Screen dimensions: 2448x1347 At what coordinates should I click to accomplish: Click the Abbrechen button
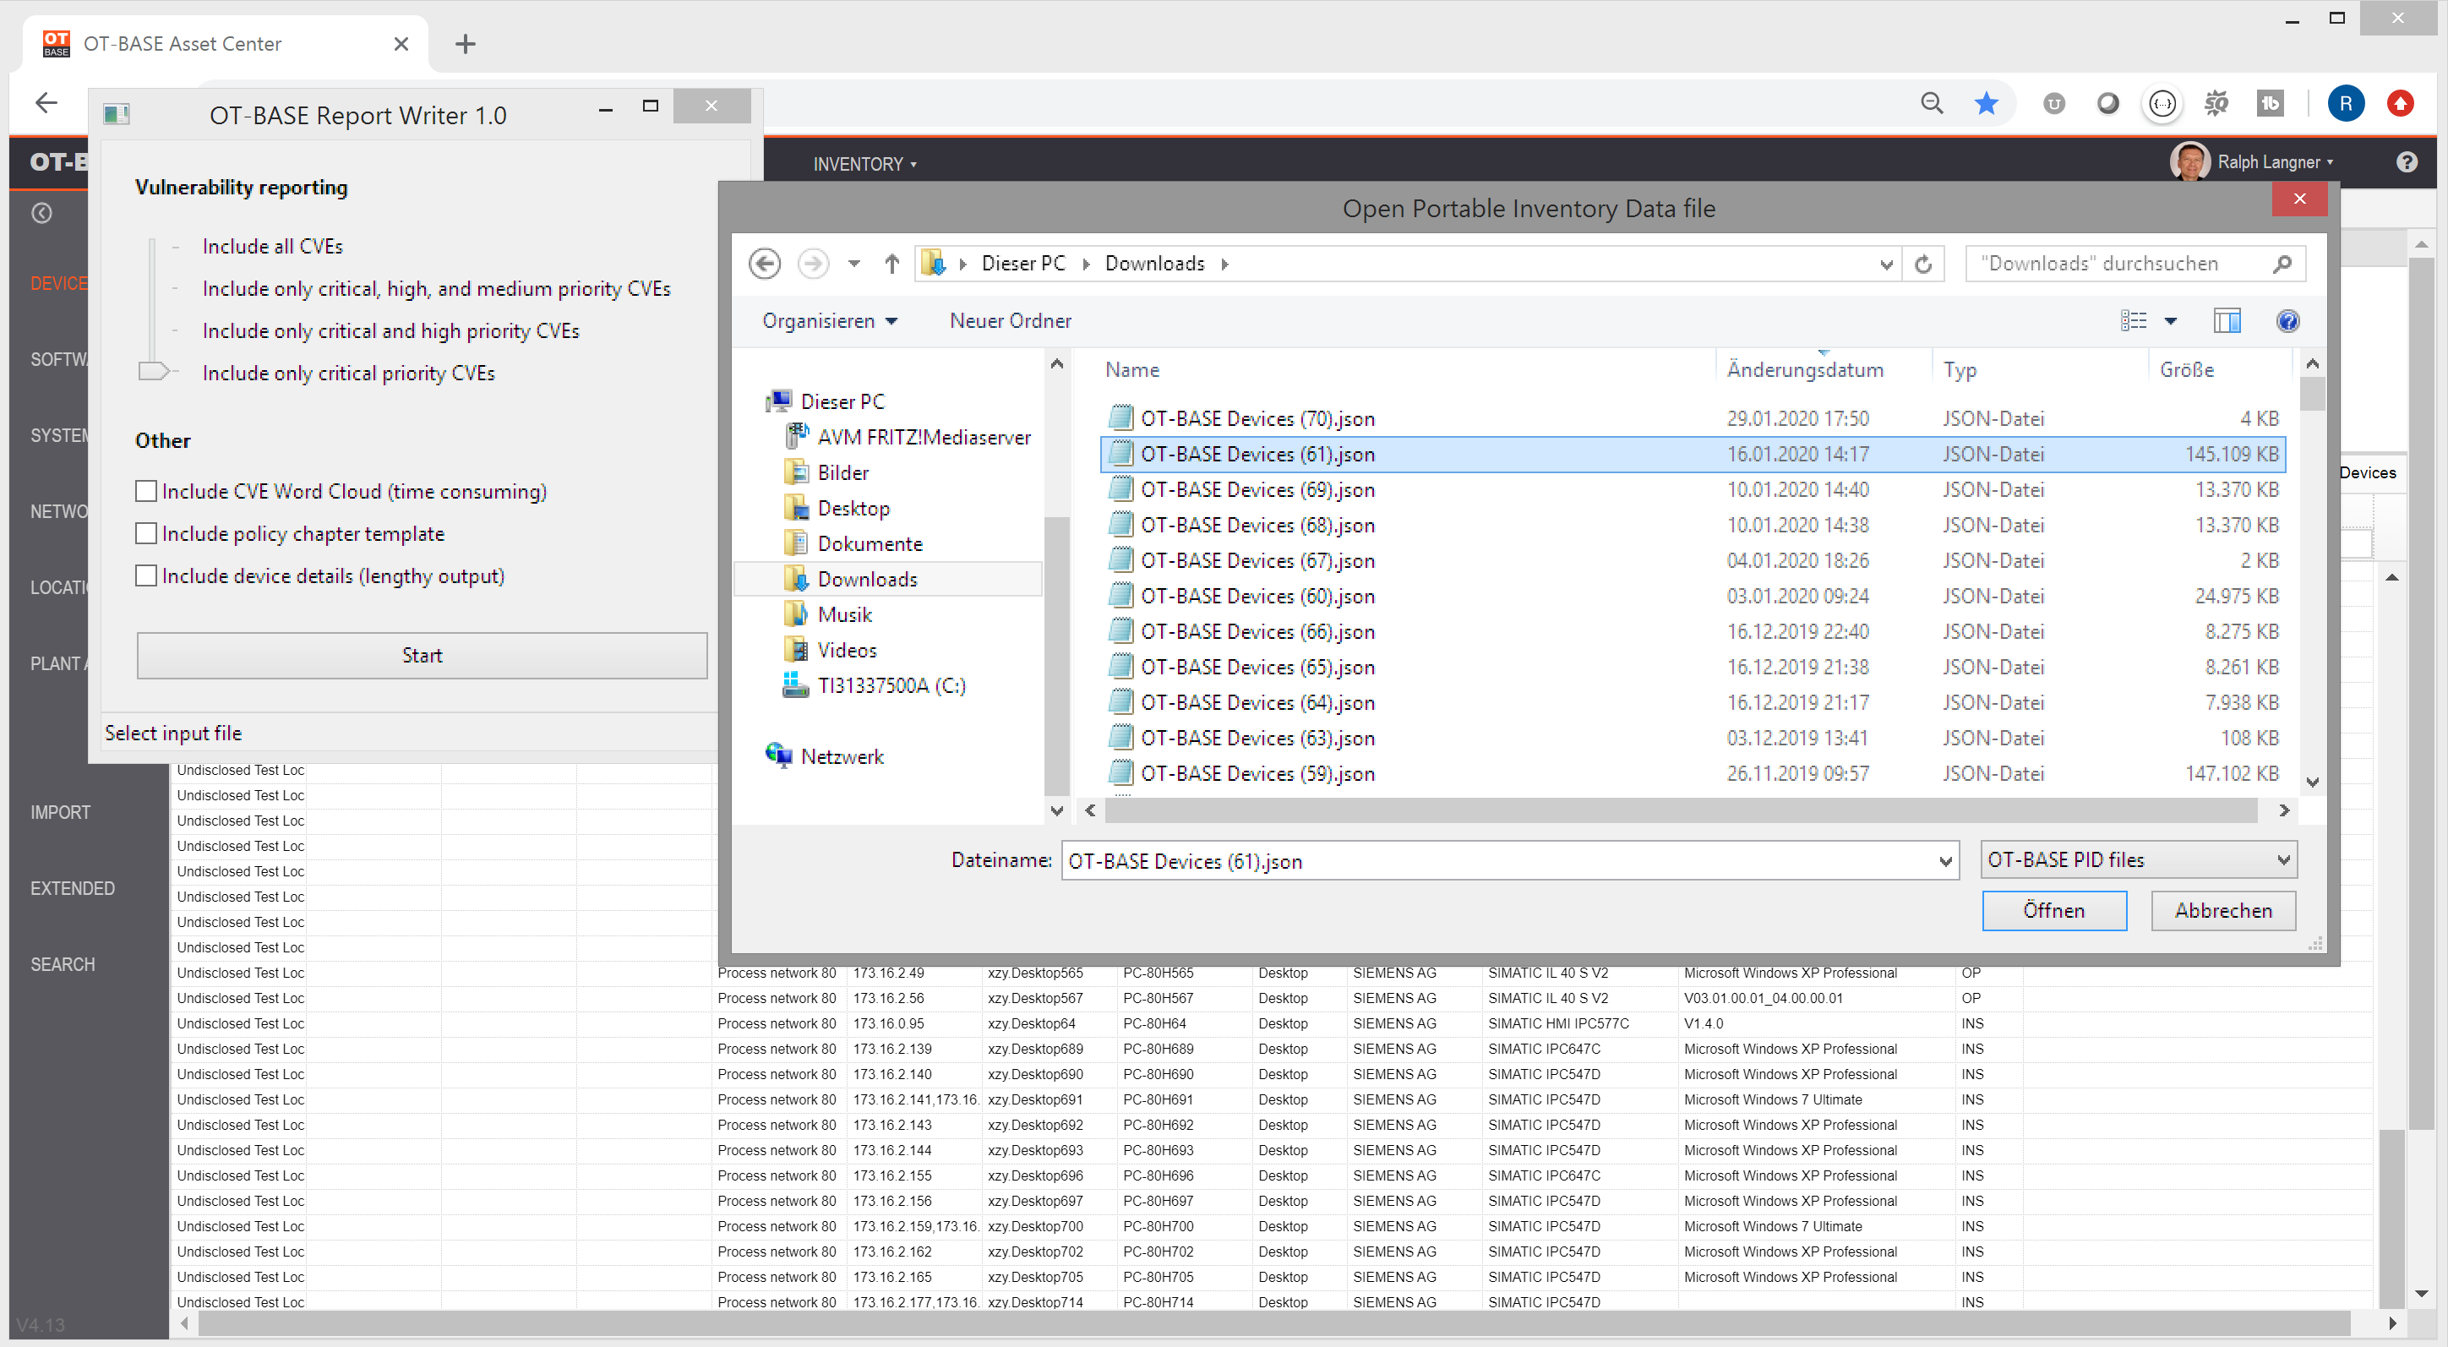pyautogui.click(x=2222, y=911)
